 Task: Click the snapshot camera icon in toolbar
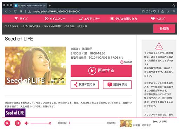tap(143, 11)
